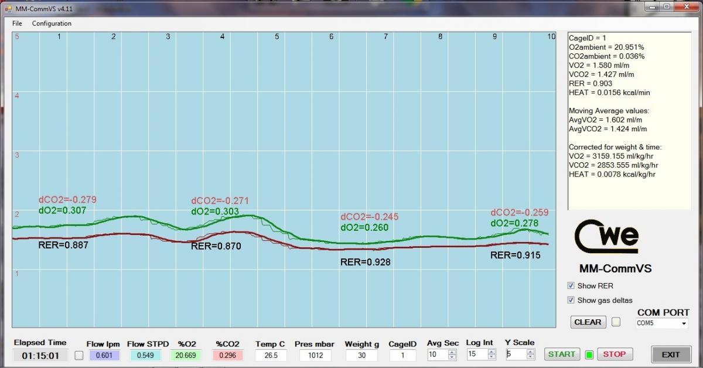Click the green running indicator next to START
This screenshot has width=703, height=368.
(589, 355)
